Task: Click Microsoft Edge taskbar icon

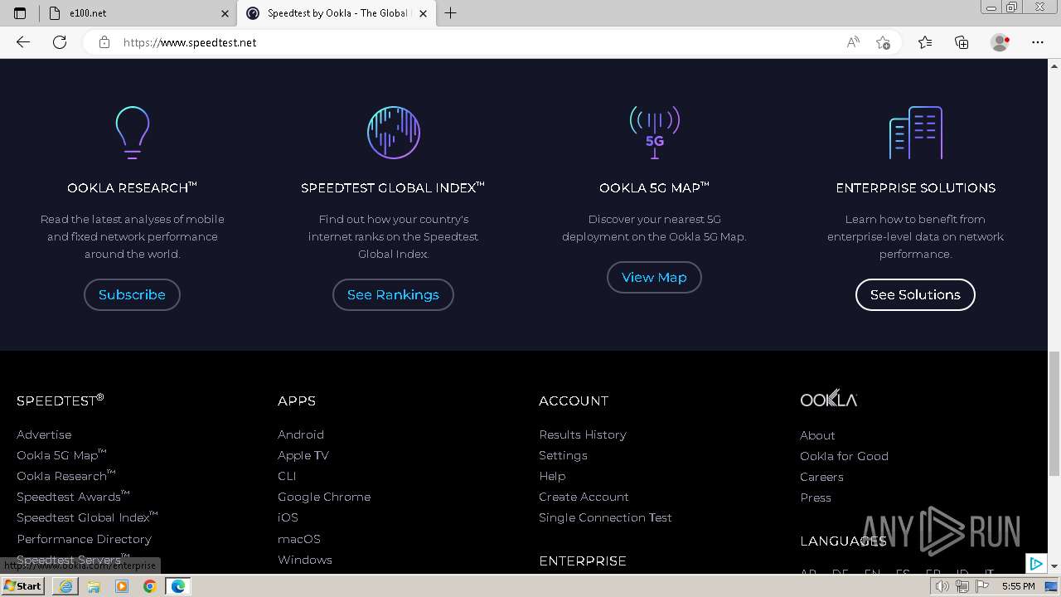Action: tap(178, 586)
